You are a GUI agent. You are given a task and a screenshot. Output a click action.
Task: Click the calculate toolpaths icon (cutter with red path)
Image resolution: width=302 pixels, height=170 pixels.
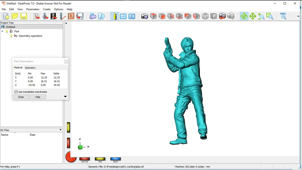pos(63,16)
